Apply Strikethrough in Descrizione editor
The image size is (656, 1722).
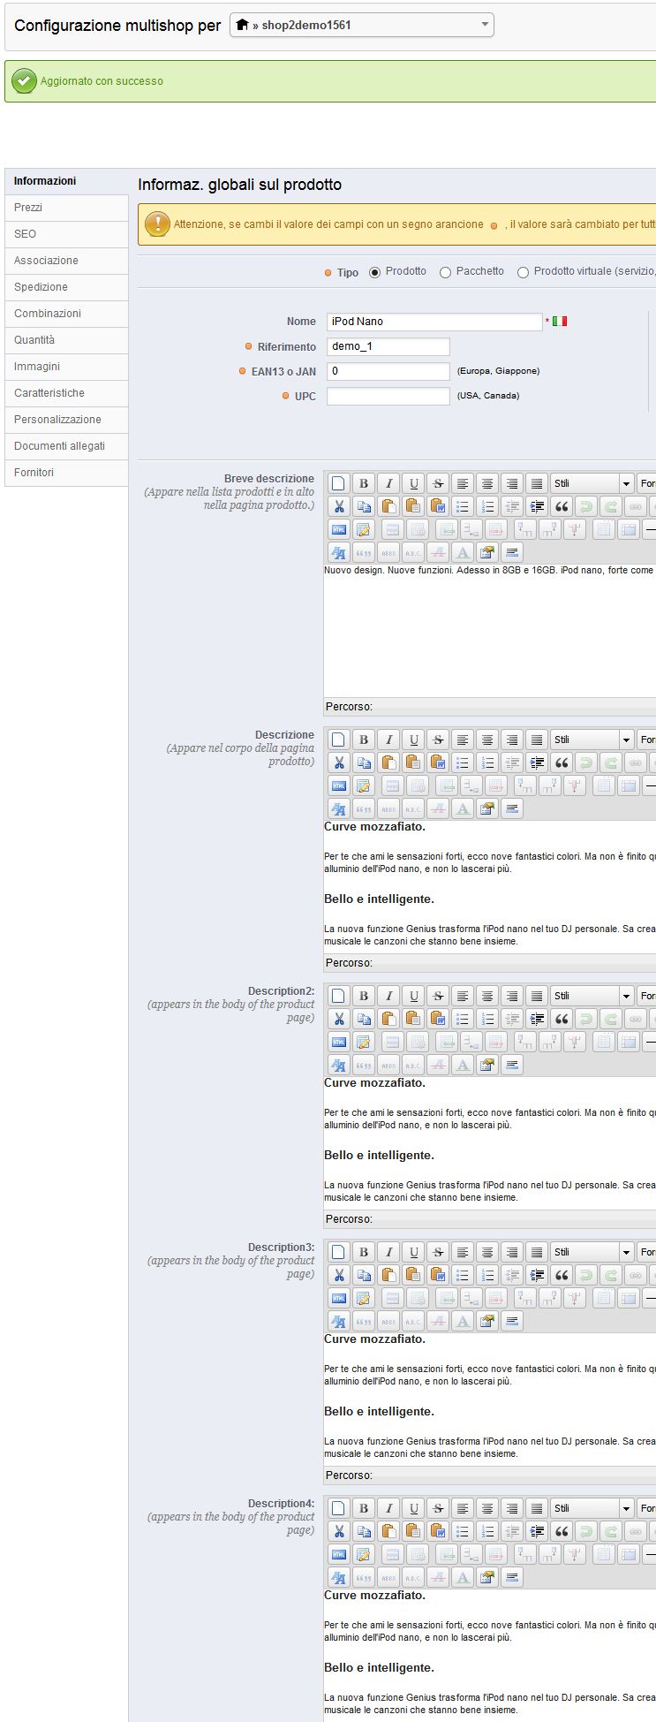[437, 740]
